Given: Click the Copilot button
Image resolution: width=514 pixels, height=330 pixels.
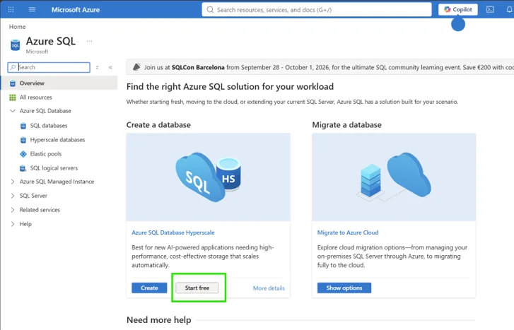Looking at the screenshot, I should coord(458,9).
